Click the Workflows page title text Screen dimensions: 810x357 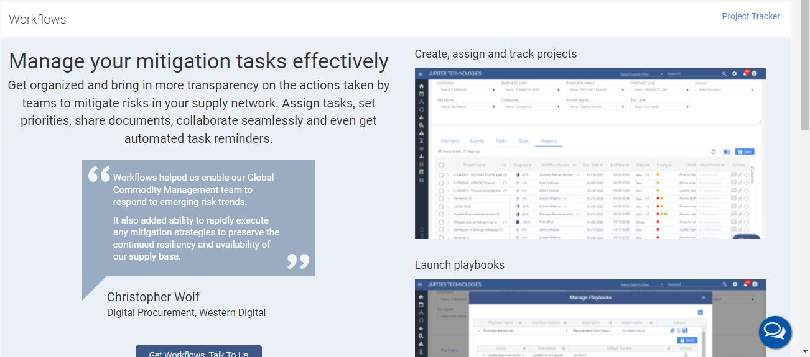[37, 19]
